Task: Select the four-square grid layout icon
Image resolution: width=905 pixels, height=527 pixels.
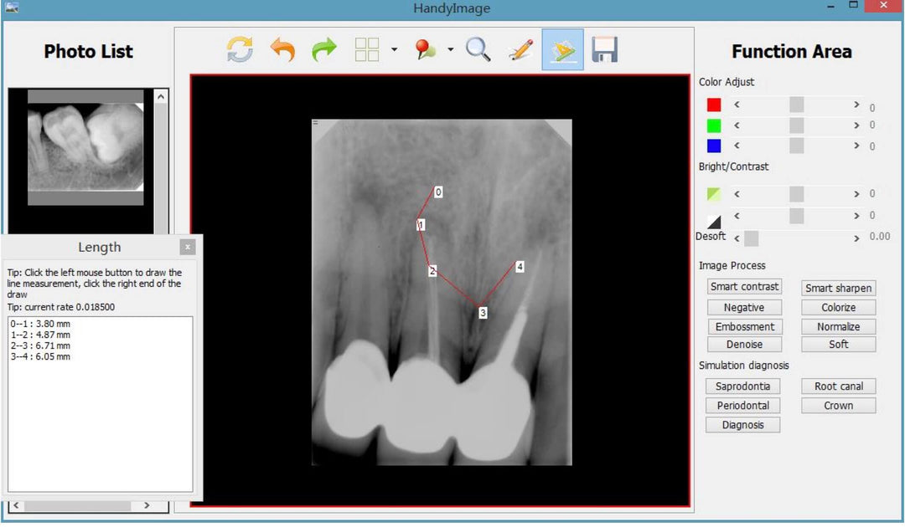Action: click(367, 49)
